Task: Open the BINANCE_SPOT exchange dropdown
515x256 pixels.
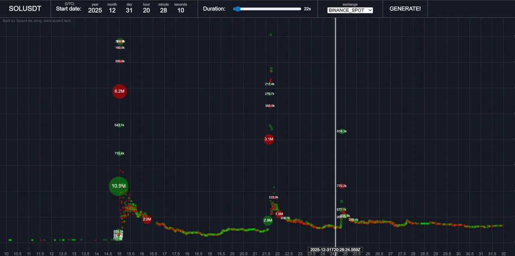Action: click(x=350, y=10)
